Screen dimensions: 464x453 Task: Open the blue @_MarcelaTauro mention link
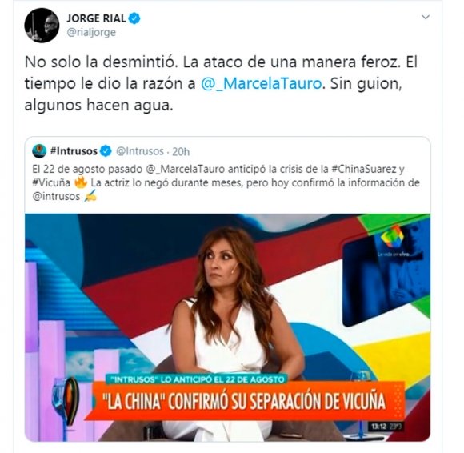tap(262, 83)
